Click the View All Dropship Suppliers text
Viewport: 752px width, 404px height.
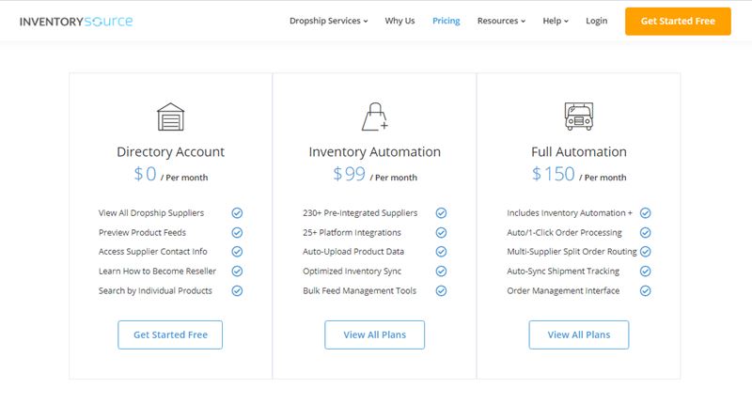coord(151,212)
